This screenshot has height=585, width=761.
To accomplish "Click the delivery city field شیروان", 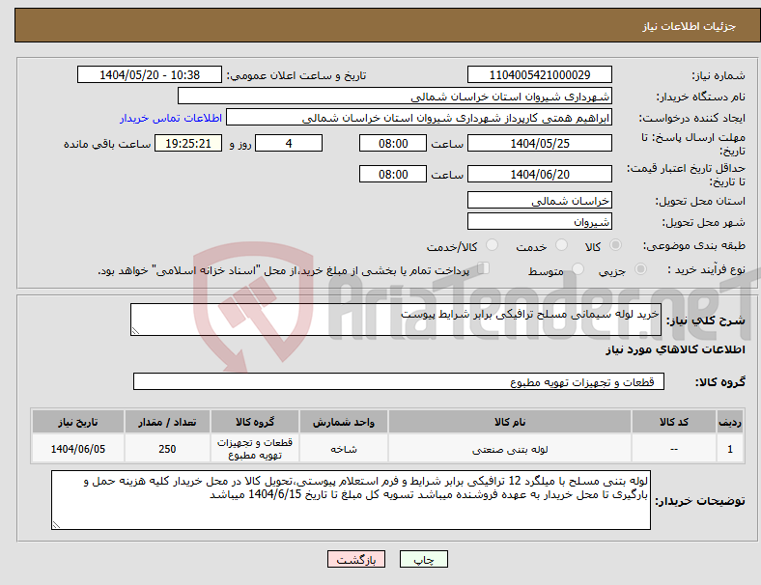I will (539, 222).
